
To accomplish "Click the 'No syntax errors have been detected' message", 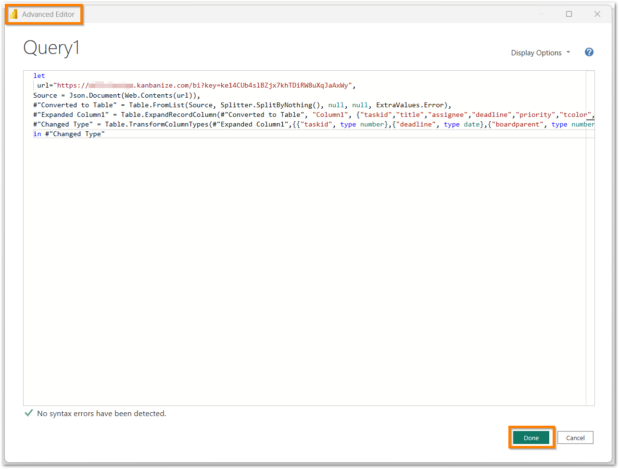I will coord(101,414).
